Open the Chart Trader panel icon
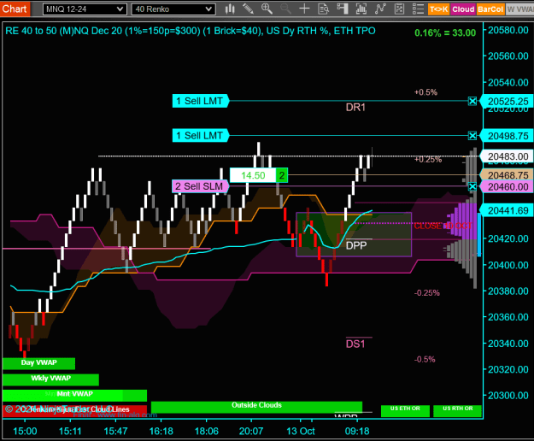Image resolution: width=534 pixels, height=441 pixels. (343, 9)
